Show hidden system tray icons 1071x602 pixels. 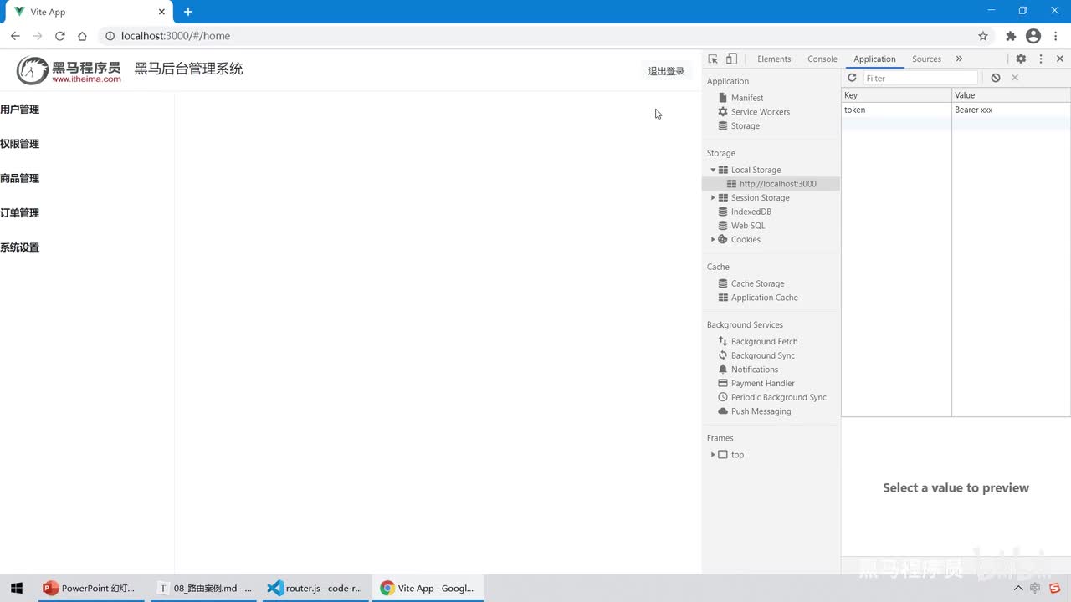1018,588
